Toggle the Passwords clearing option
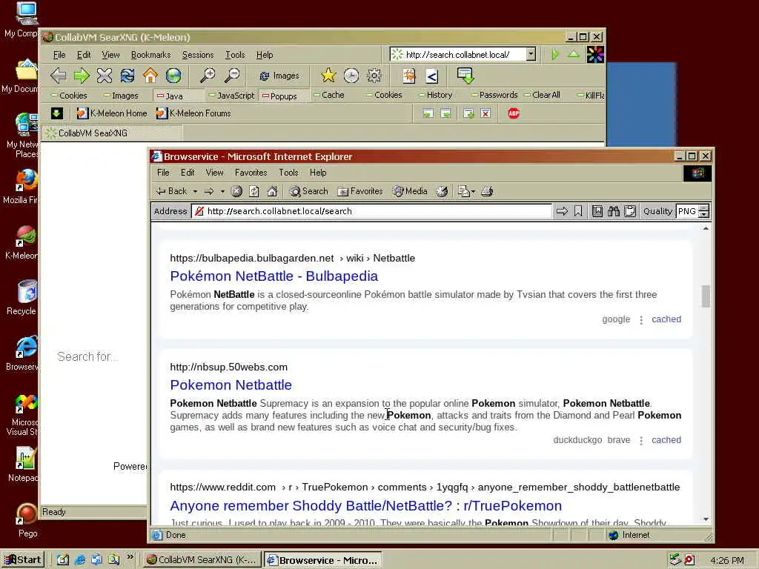759x569 pixels. pos(494,95)
